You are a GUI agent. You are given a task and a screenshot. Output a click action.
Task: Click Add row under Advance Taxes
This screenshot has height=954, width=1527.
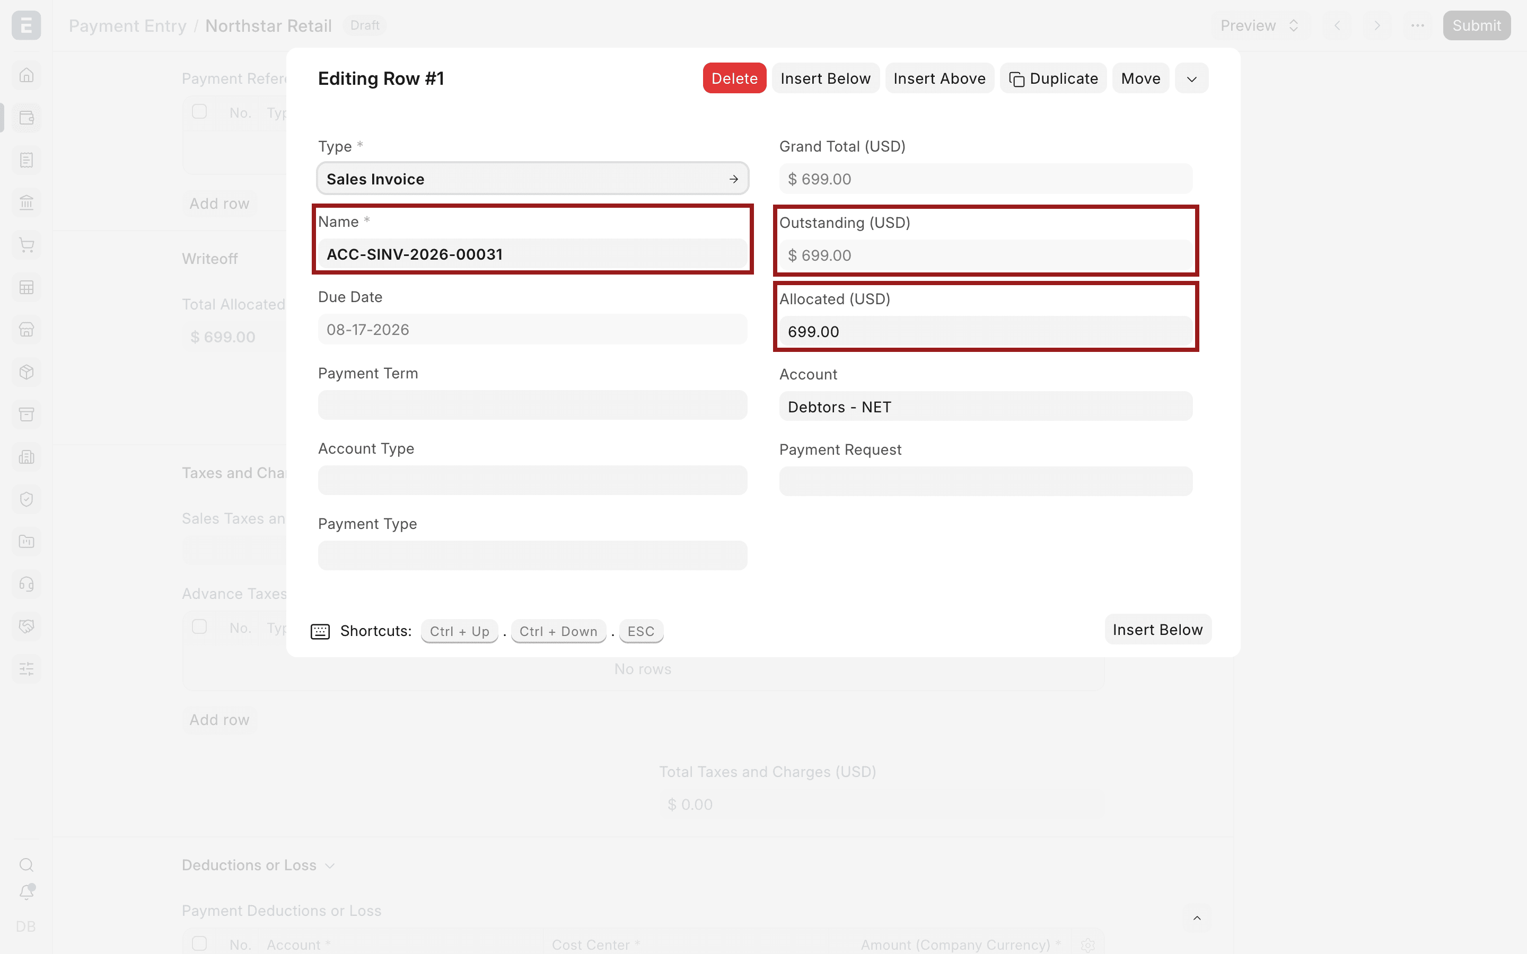click(x=220, y=719)
